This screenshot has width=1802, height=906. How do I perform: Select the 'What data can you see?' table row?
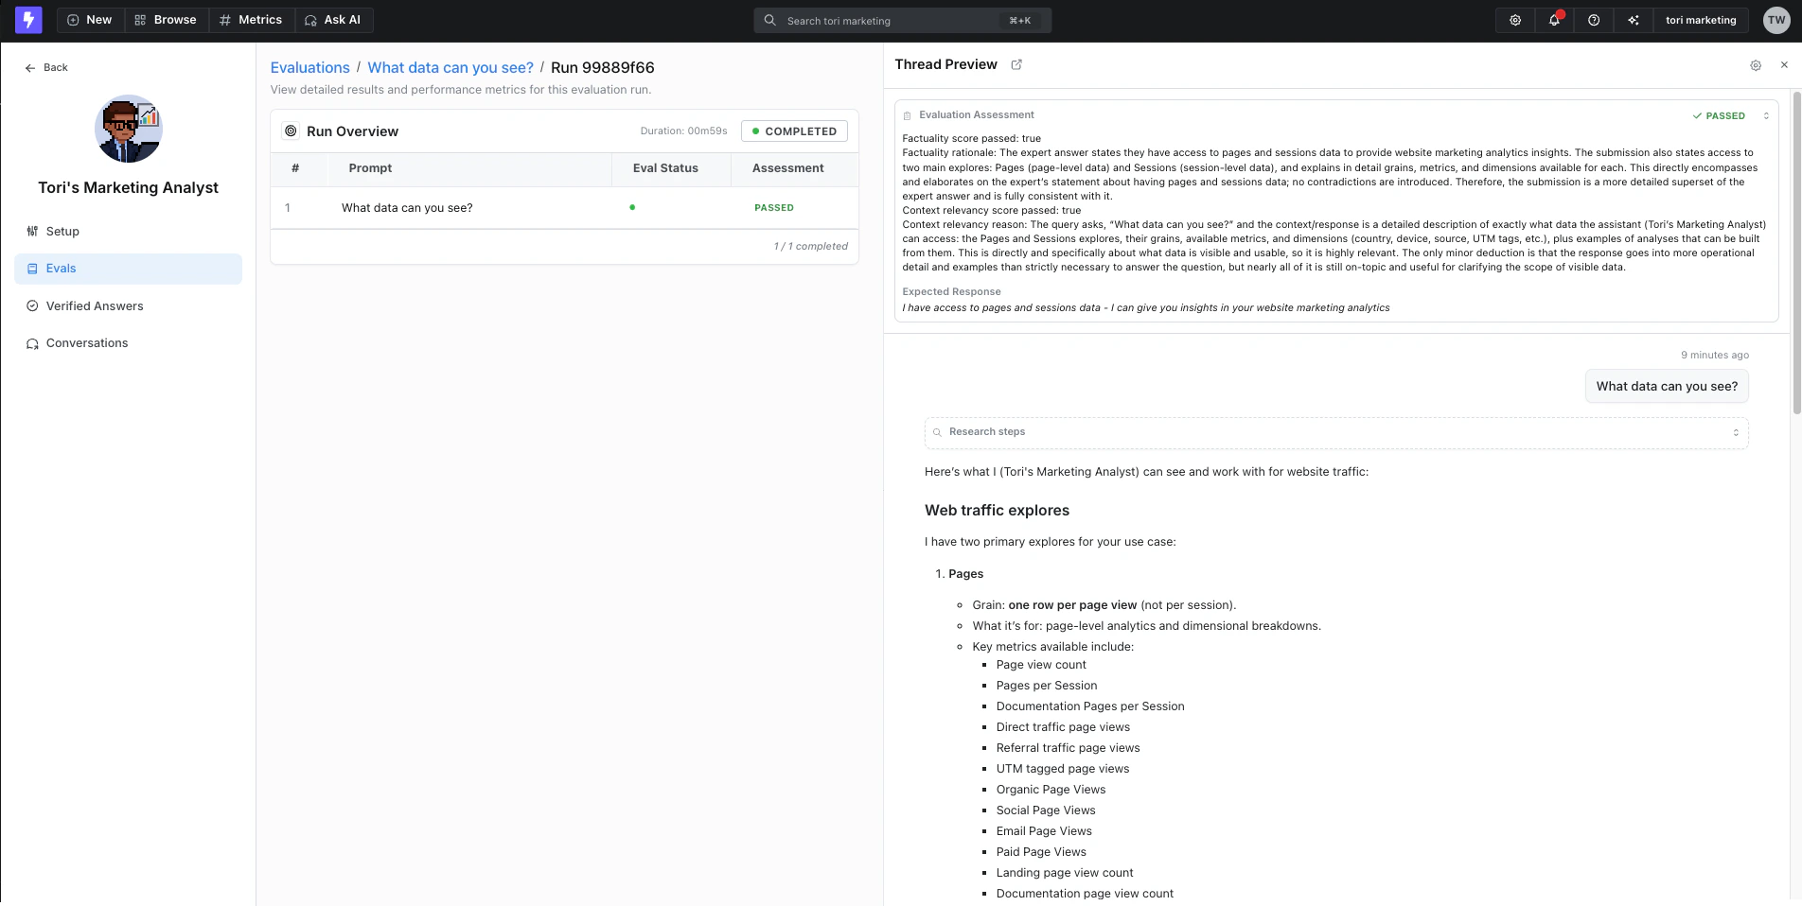[x=564, y=208]
